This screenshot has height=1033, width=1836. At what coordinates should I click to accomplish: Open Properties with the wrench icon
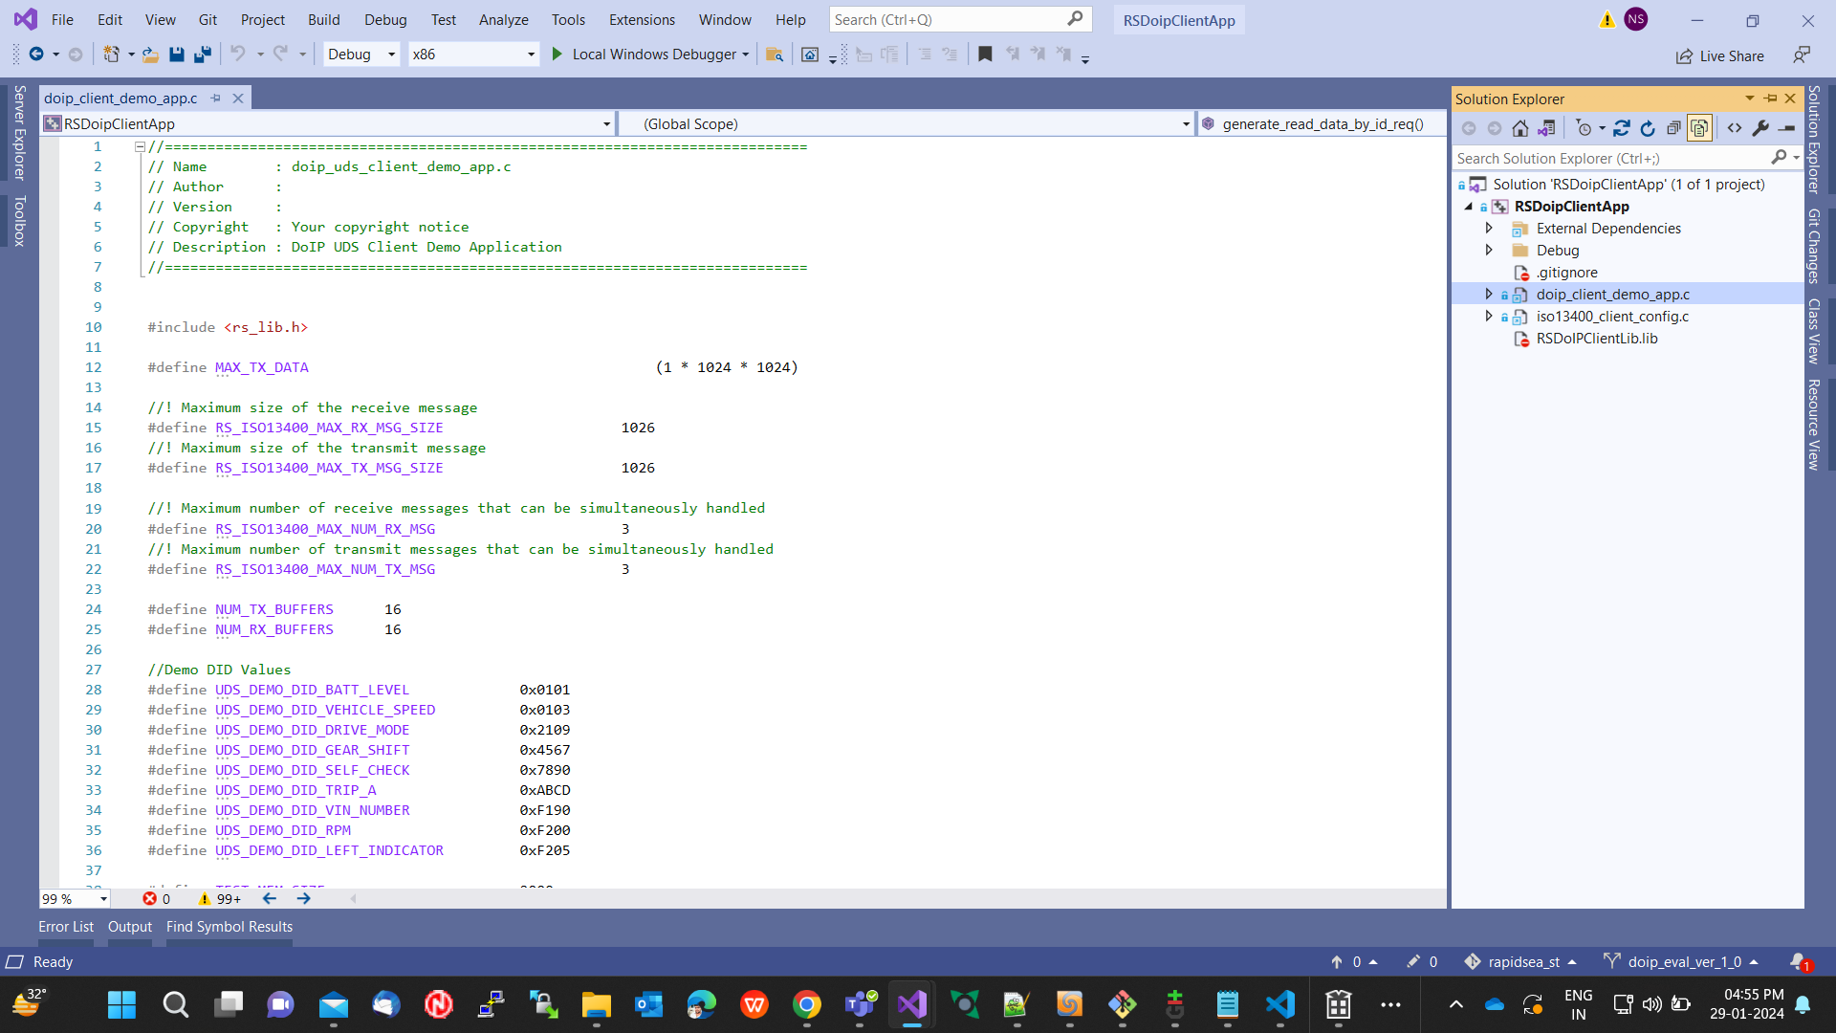(x=1760, y=128)
